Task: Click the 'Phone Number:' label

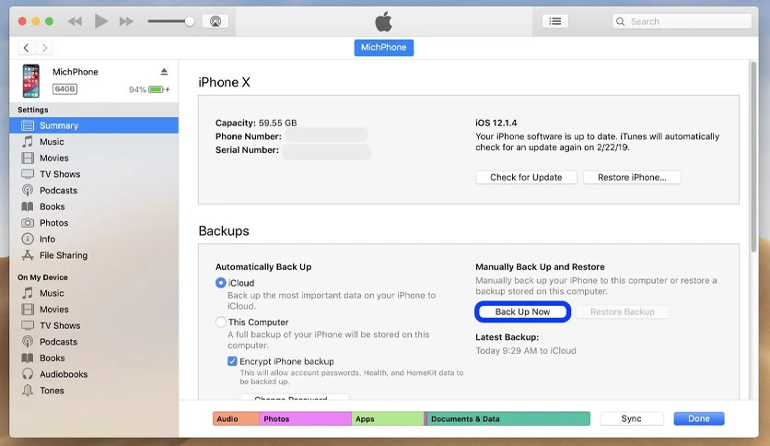Action: [248, 136]
